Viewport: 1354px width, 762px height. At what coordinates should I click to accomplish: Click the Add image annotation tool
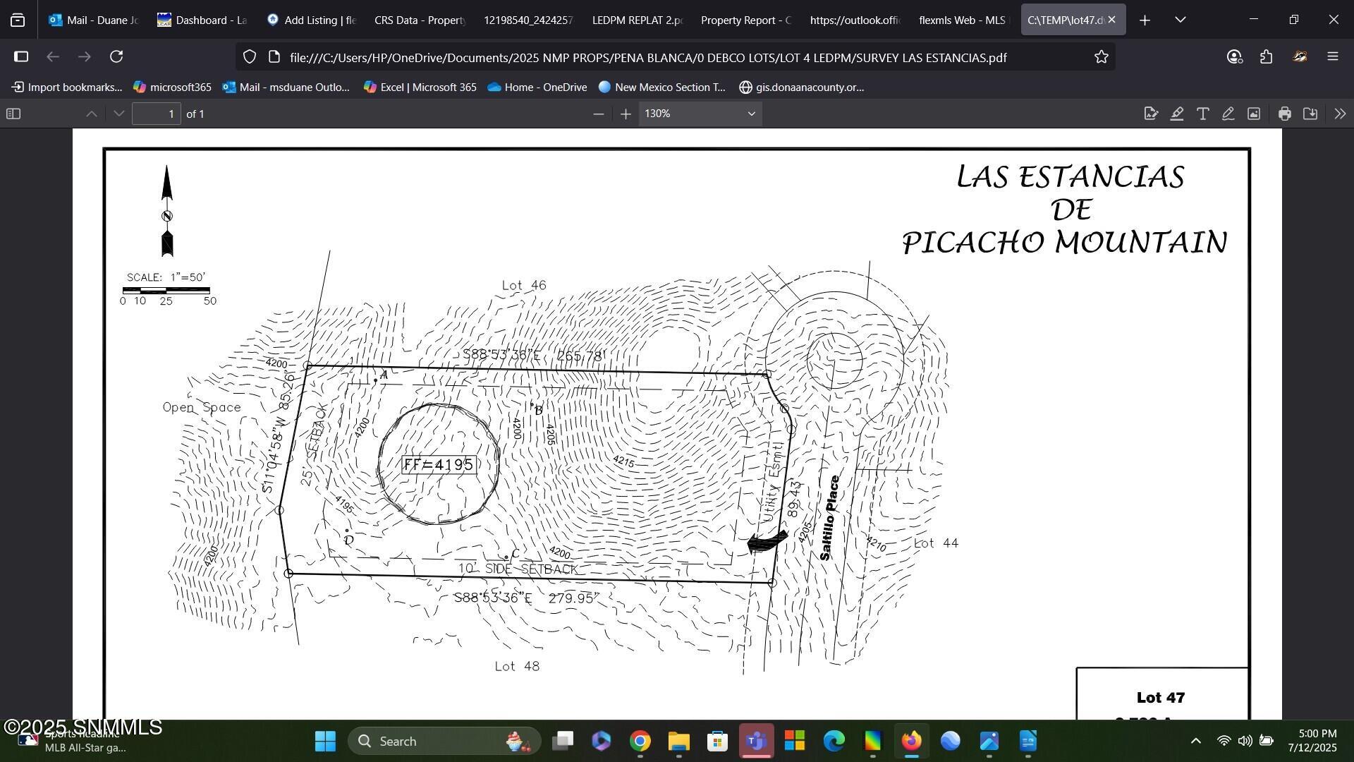(1253, 113)
